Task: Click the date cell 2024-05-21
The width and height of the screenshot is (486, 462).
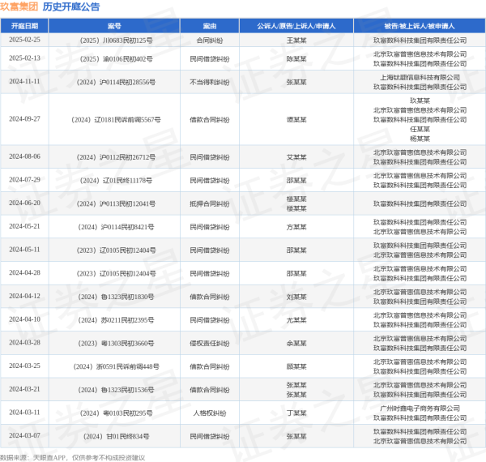Action: tap(24, 226)
